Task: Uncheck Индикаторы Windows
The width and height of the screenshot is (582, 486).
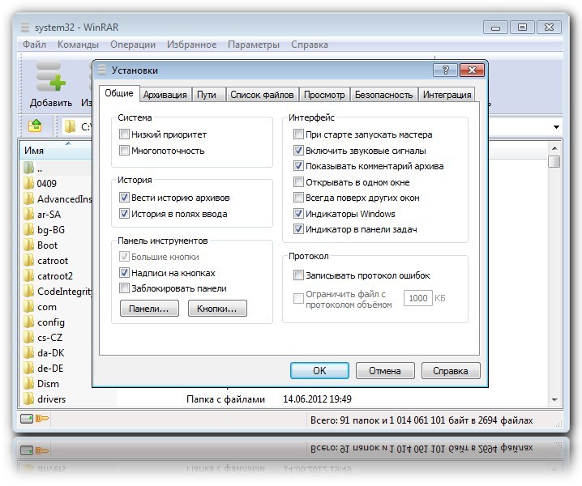Action: (x=298, y=214)
